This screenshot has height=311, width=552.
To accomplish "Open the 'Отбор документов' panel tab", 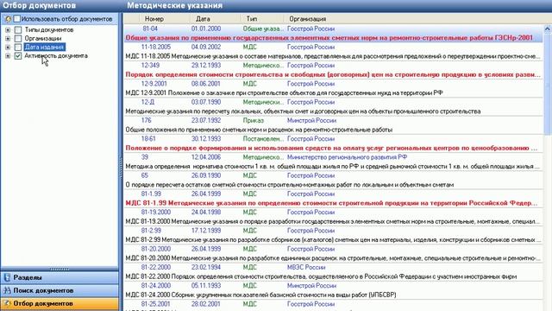I will pos(60,303).
